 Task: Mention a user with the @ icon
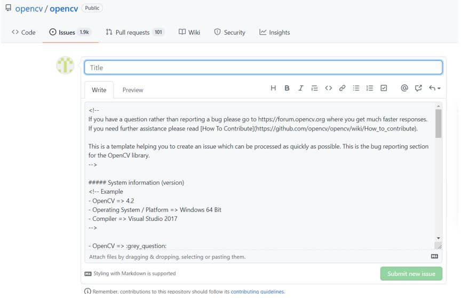tap(404, 88)
